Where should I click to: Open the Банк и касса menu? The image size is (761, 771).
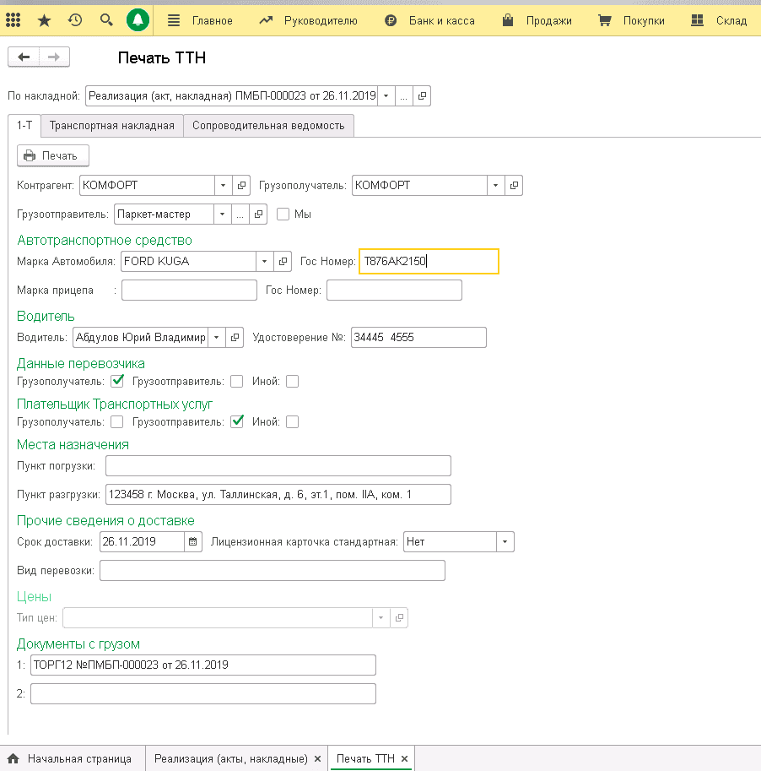coord(430,20)
